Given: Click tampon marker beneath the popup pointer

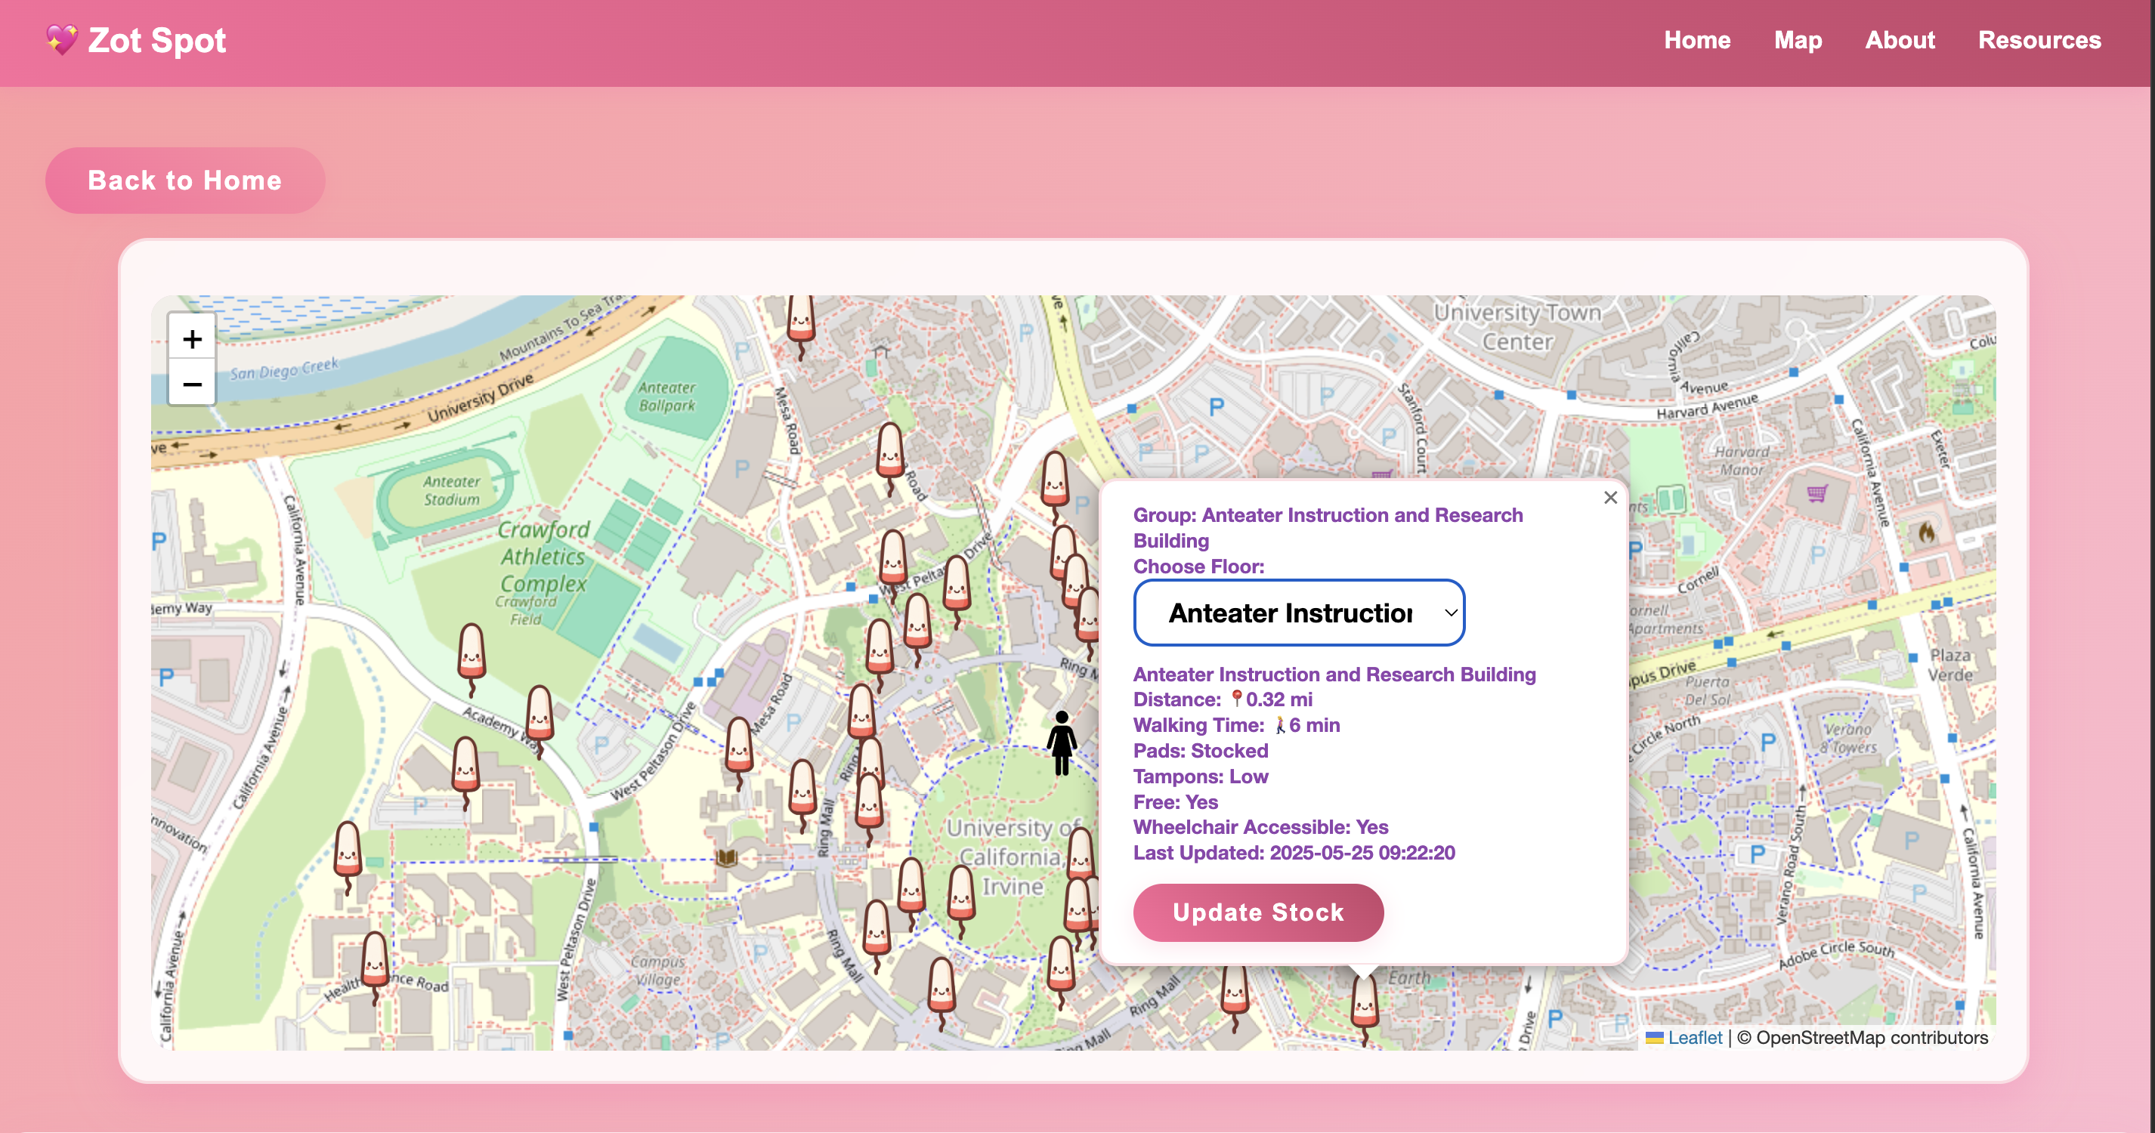Looking at the screenshot, I should click(x=1364, y=1003).
